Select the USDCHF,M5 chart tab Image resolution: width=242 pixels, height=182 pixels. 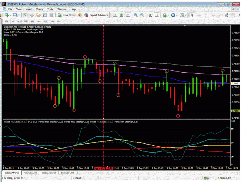[x=12, y=173]
